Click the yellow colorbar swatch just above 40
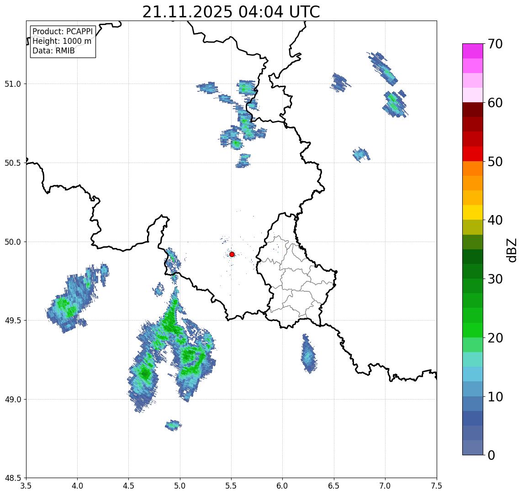 coord(473,212)
